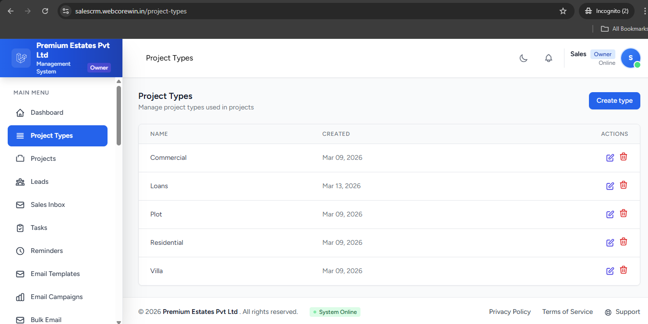Delete the Loans project type
648x324 pixels.
(624, 185)
